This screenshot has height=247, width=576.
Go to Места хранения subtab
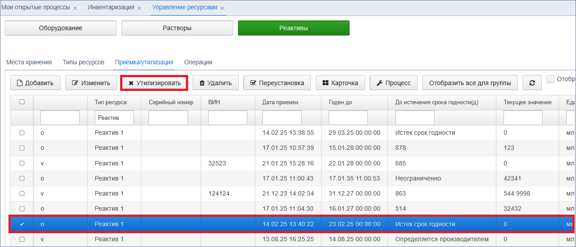pos(29,62)
